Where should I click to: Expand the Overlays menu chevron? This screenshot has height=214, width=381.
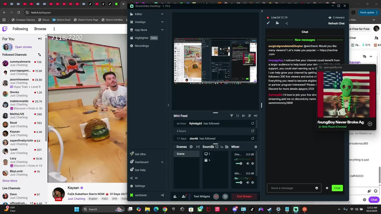click(162, 22)
